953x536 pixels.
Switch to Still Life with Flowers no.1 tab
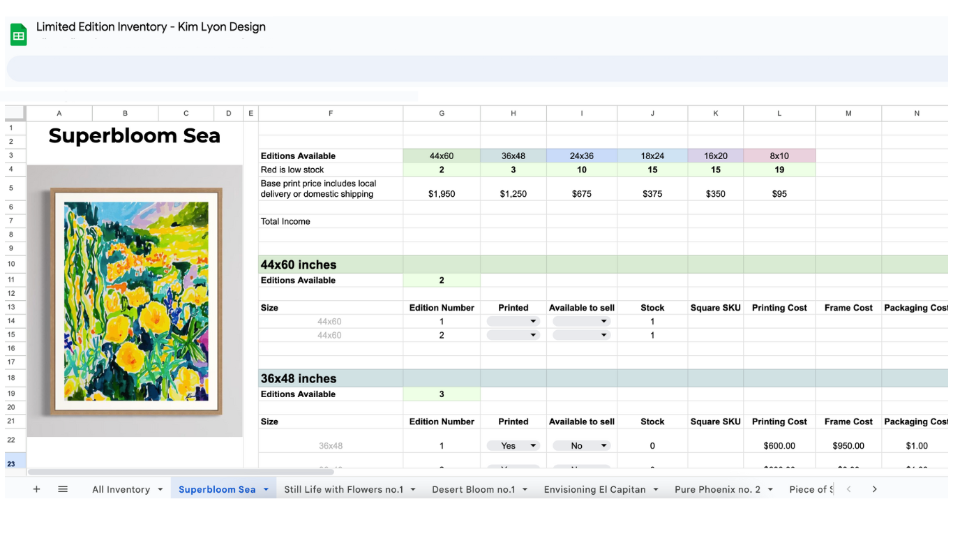tap(344, 489)
